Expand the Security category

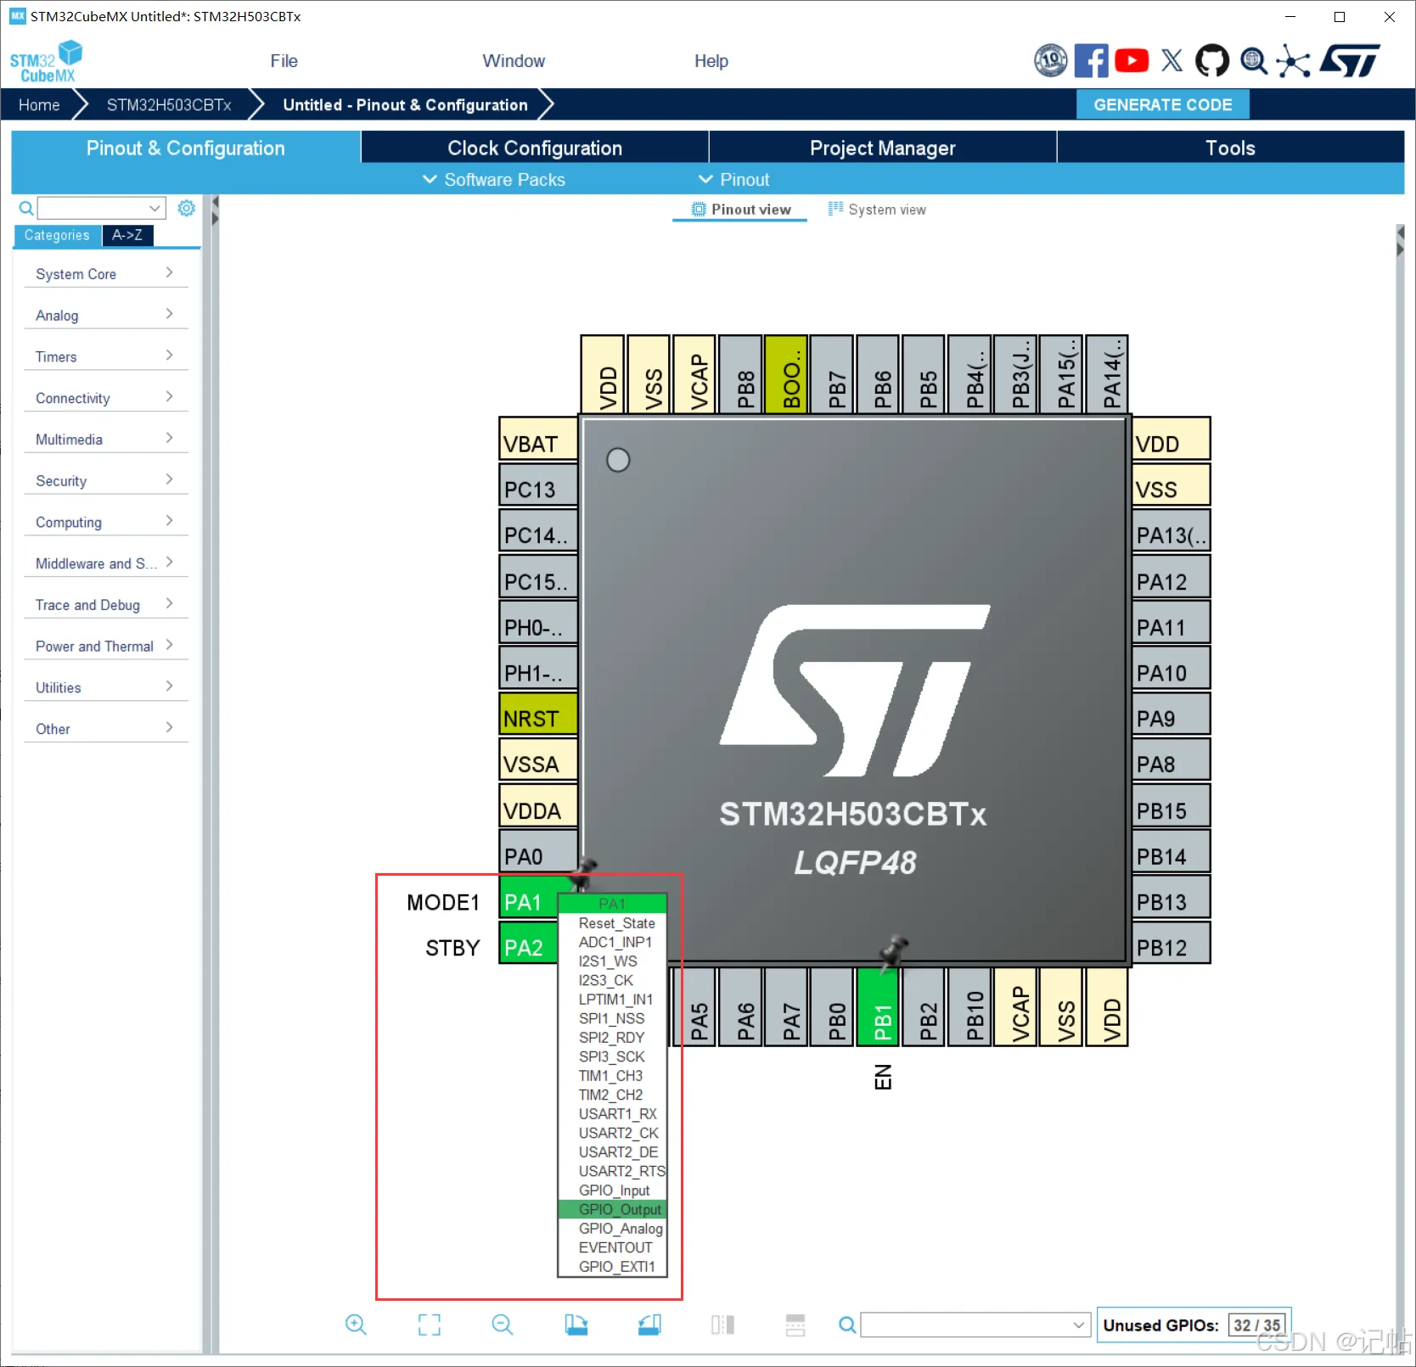(105, 480)
